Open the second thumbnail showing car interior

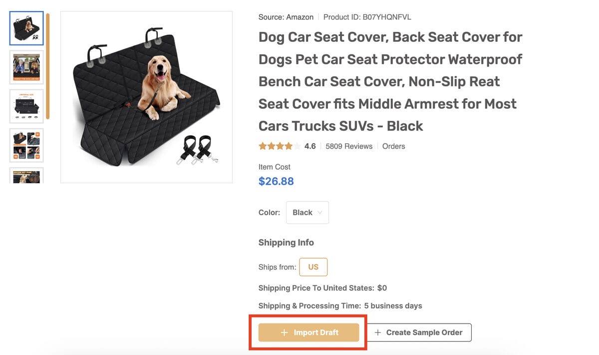pos(26,67)
